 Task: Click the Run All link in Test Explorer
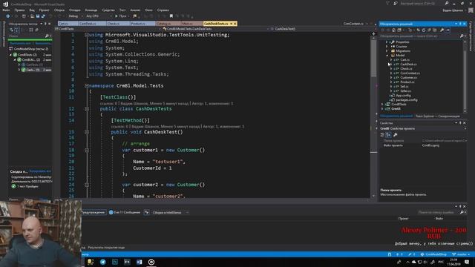click(20, 43)
